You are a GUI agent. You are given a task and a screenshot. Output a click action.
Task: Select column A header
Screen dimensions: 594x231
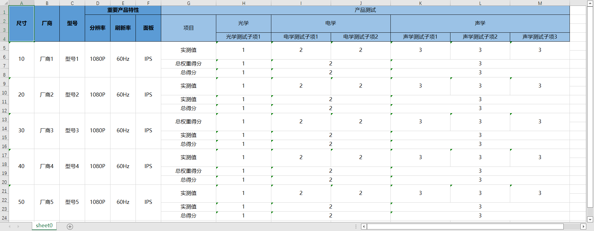(21, 3)
